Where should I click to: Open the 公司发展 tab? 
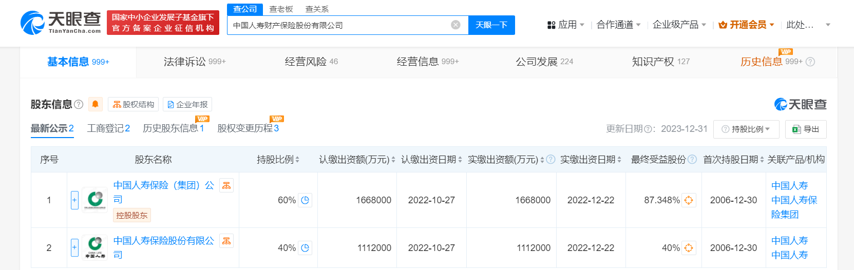tap(544, 62)
